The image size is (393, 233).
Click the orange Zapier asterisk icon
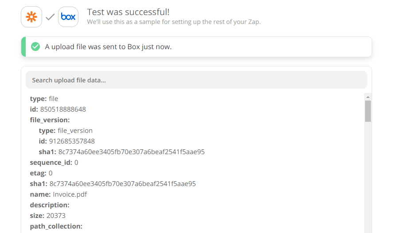[31, 17]
